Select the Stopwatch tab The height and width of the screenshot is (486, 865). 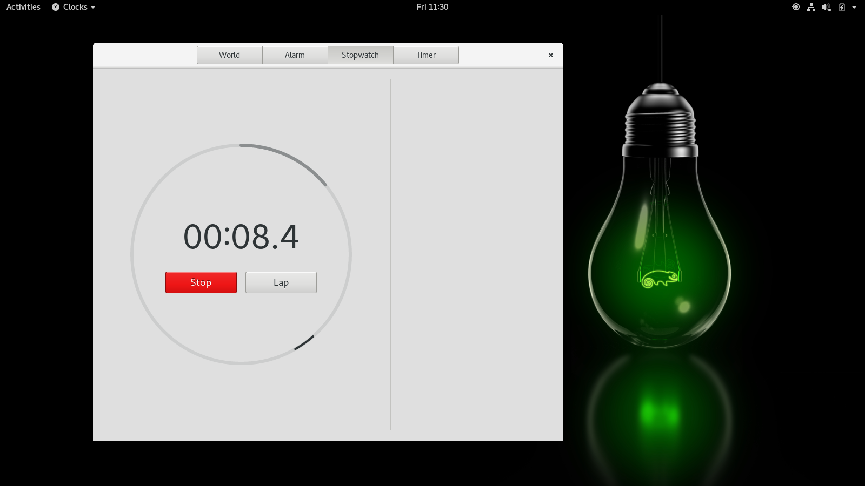coord(360,55)
